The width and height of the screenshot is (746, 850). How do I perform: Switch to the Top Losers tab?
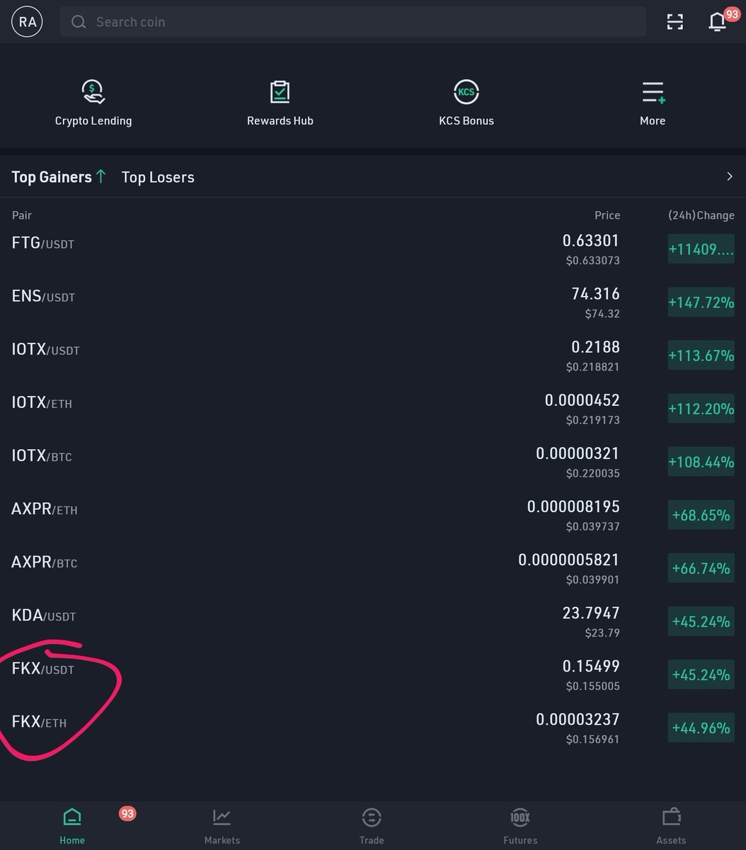157,177
